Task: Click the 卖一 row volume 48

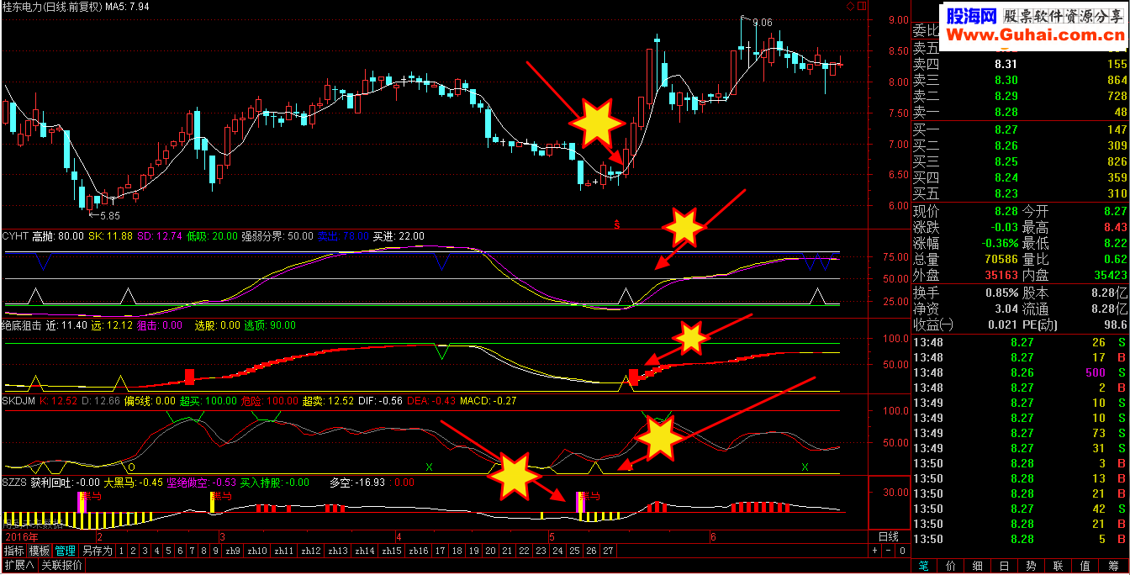Action: tap(1120, 112)
